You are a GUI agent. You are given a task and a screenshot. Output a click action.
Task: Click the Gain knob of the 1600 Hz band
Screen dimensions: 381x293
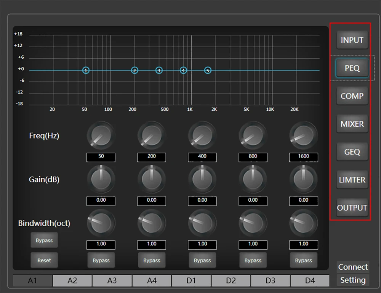(x=304, y=179)
